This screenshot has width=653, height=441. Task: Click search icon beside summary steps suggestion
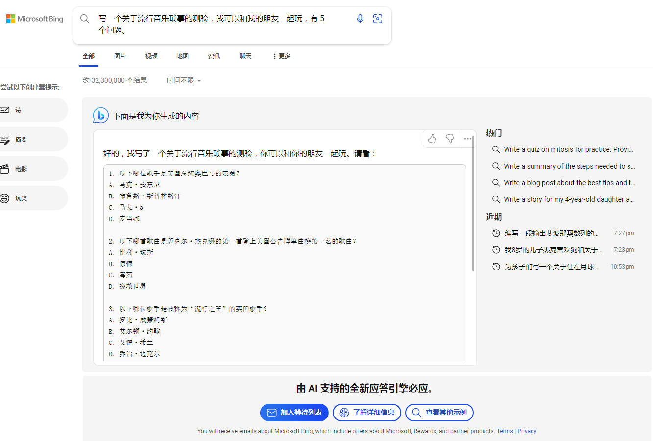coord(496,166)
